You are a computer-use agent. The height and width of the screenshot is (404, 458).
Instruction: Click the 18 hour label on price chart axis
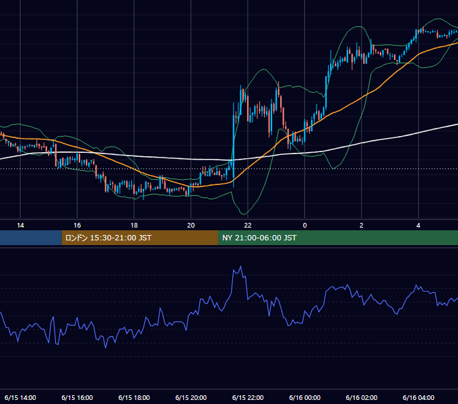click(134, 226)
